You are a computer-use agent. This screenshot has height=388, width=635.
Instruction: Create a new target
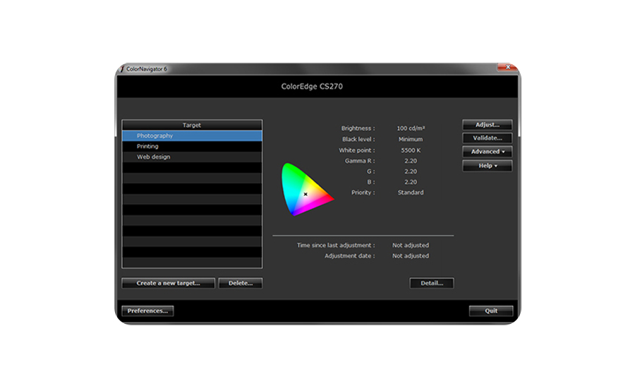point(168,283)
